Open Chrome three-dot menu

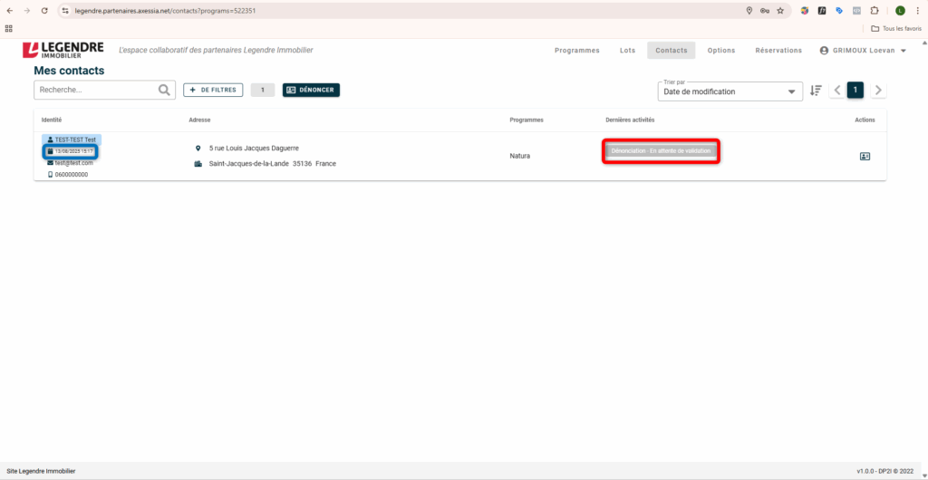pos(917,11)
